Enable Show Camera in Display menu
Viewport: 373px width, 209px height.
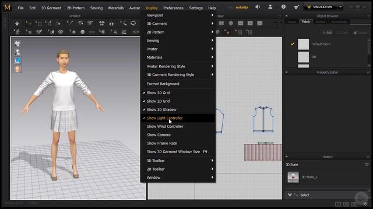tap(178, 135)
